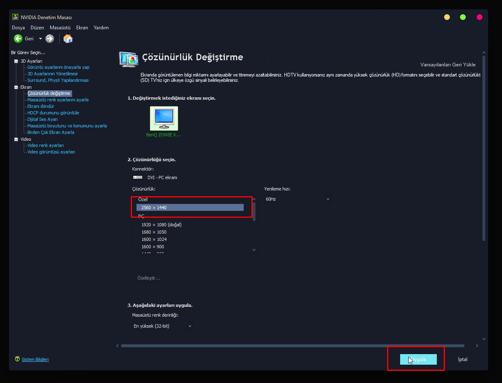Go to Home page icon

[68, 39]
